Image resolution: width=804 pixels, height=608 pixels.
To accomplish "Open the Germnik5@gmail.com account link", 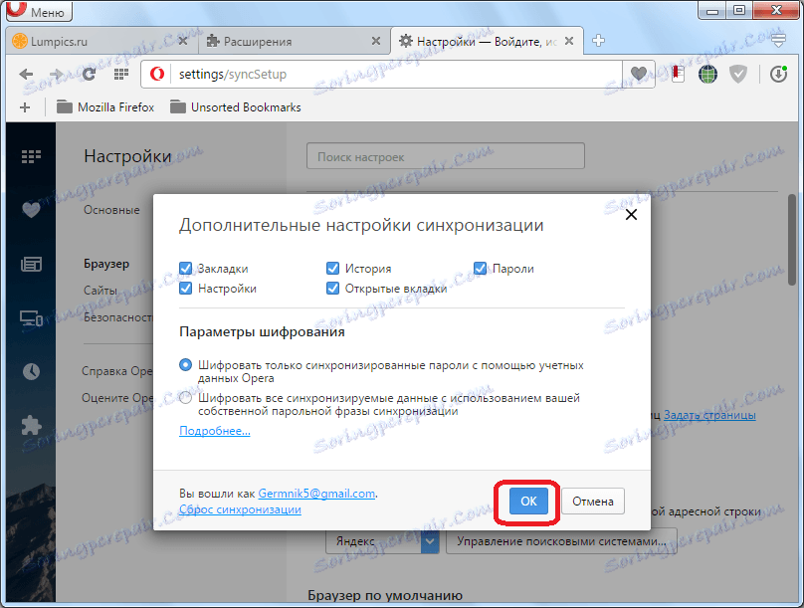I will 316,494.
